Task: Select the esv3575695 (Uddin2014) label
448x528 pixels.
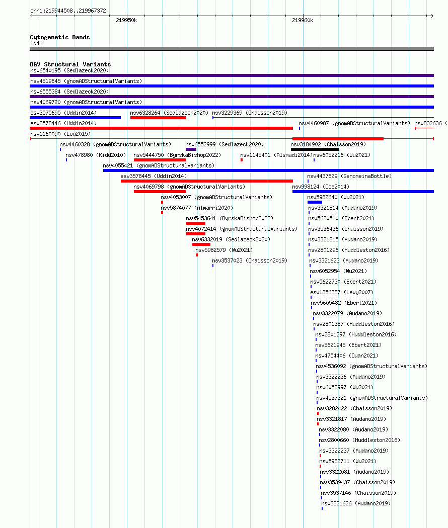Action: pos(63,113)
